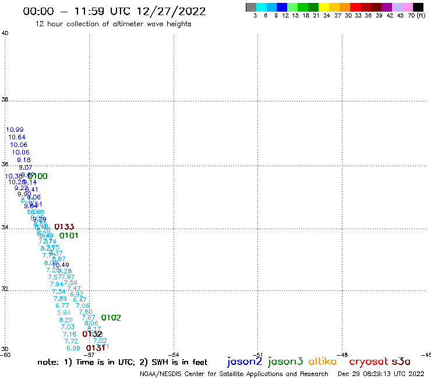The image size is (431, 379).
Task: Click the wave height value 8.20
Action: point(66,320)
